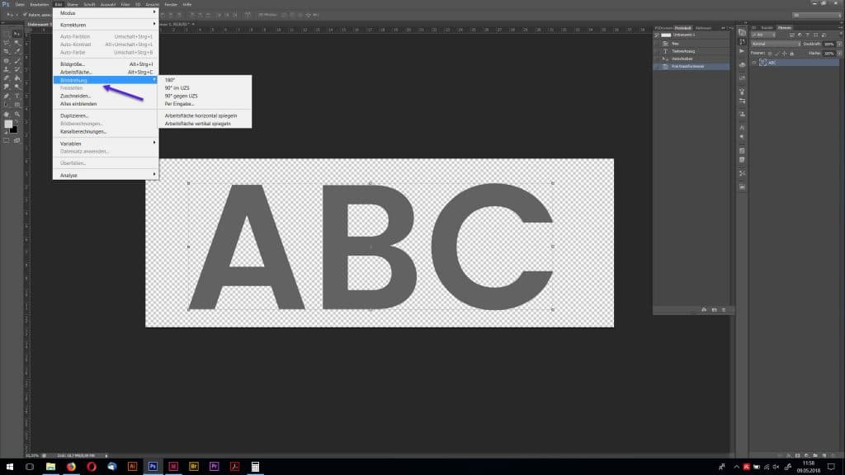Select the Eraser tool
Screen dimensions: 845x475
[6, 78]
